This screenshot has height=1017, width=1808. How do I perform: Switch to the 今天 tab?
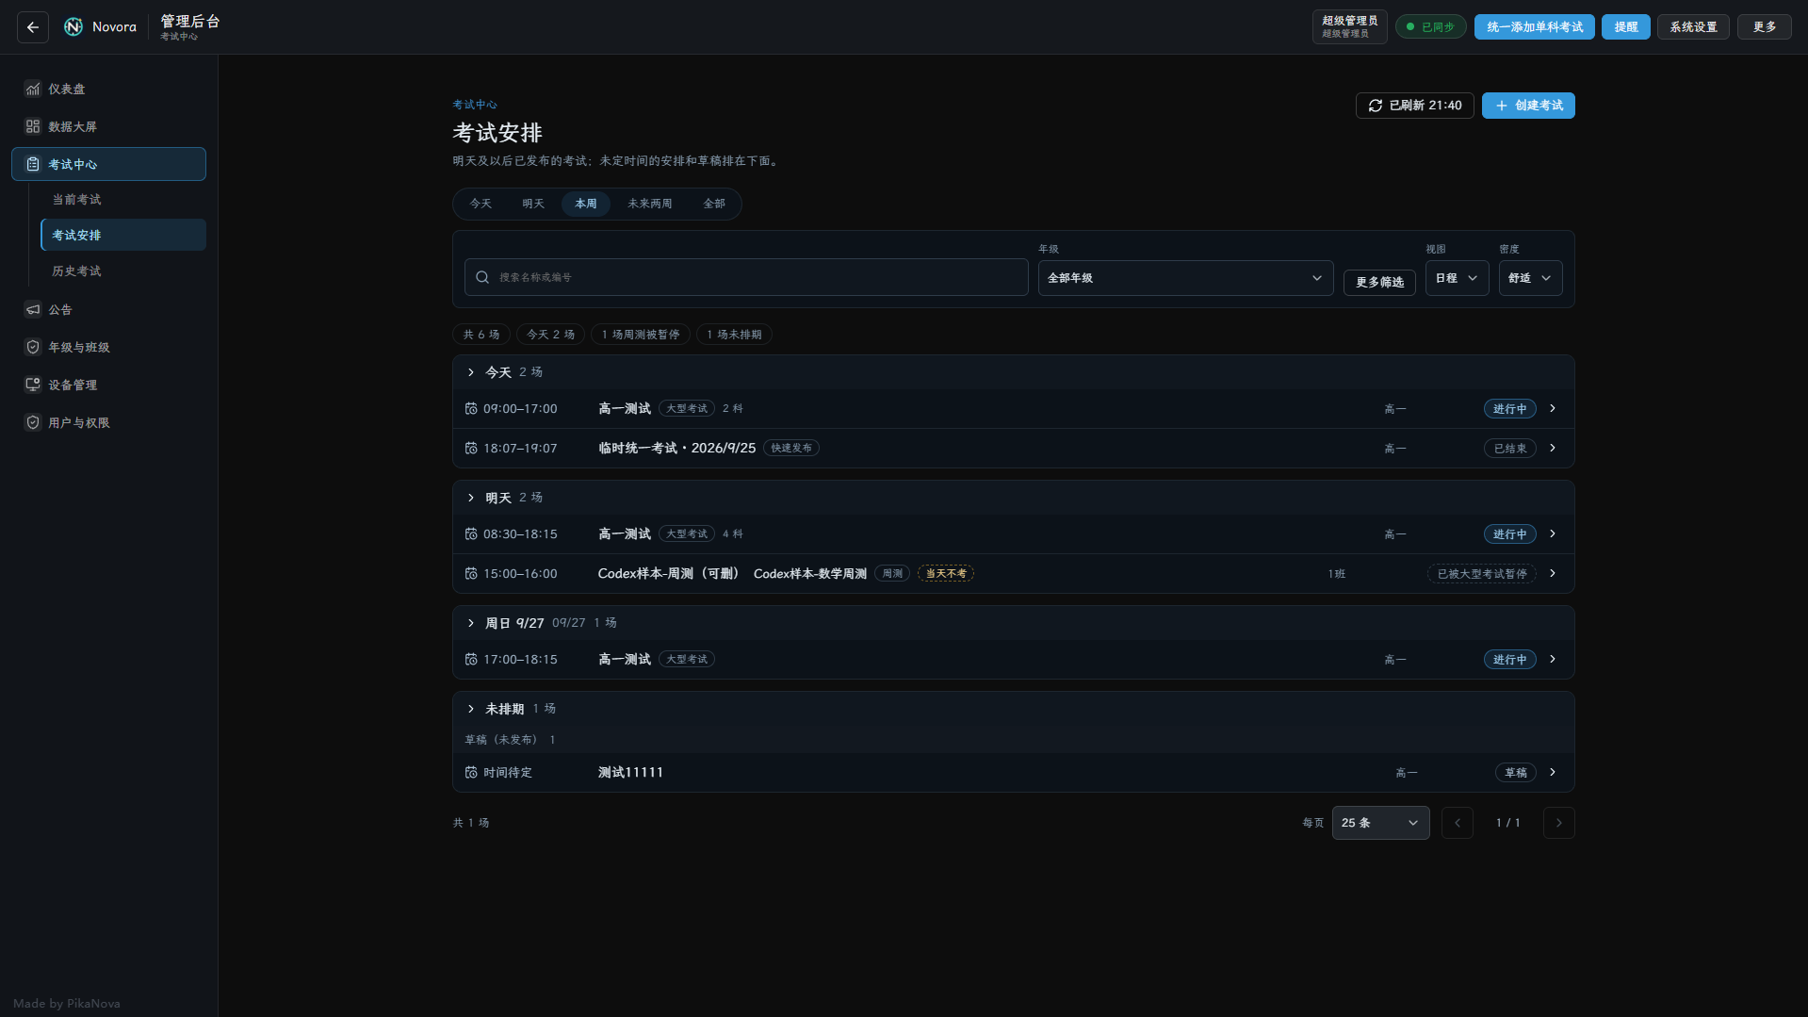coord(481,204)
